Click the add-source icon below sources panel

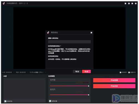(6, 101)
